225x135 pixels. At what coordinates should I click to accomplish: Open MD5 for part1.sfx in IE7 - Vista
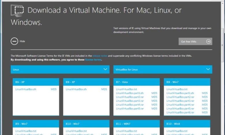(x=154, y=93)
